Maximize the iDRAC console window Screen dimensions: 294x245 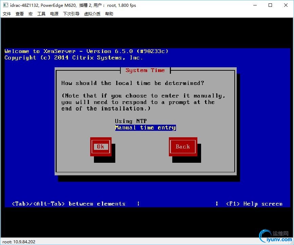[270, 5]
